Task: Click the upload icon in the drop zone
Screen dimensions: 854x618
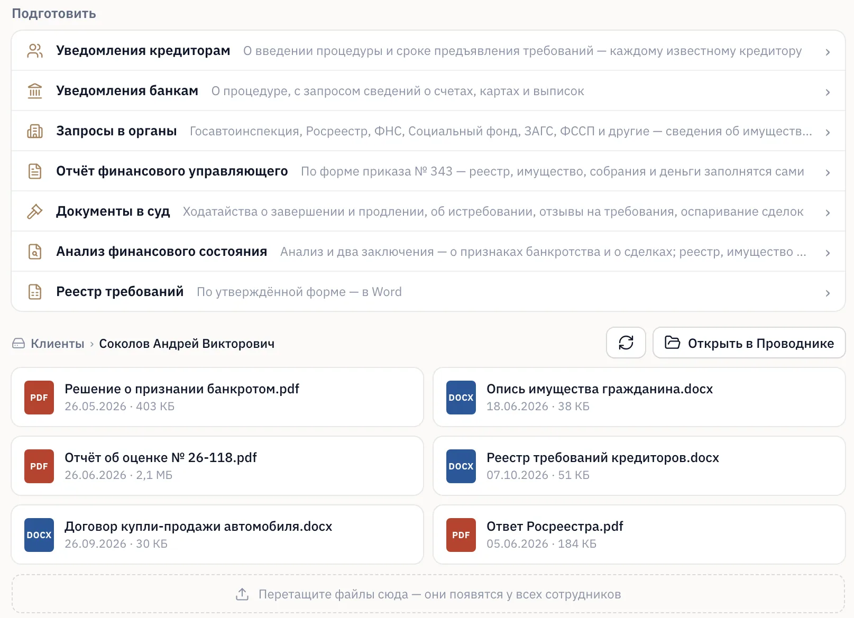Action: point(242,594)
